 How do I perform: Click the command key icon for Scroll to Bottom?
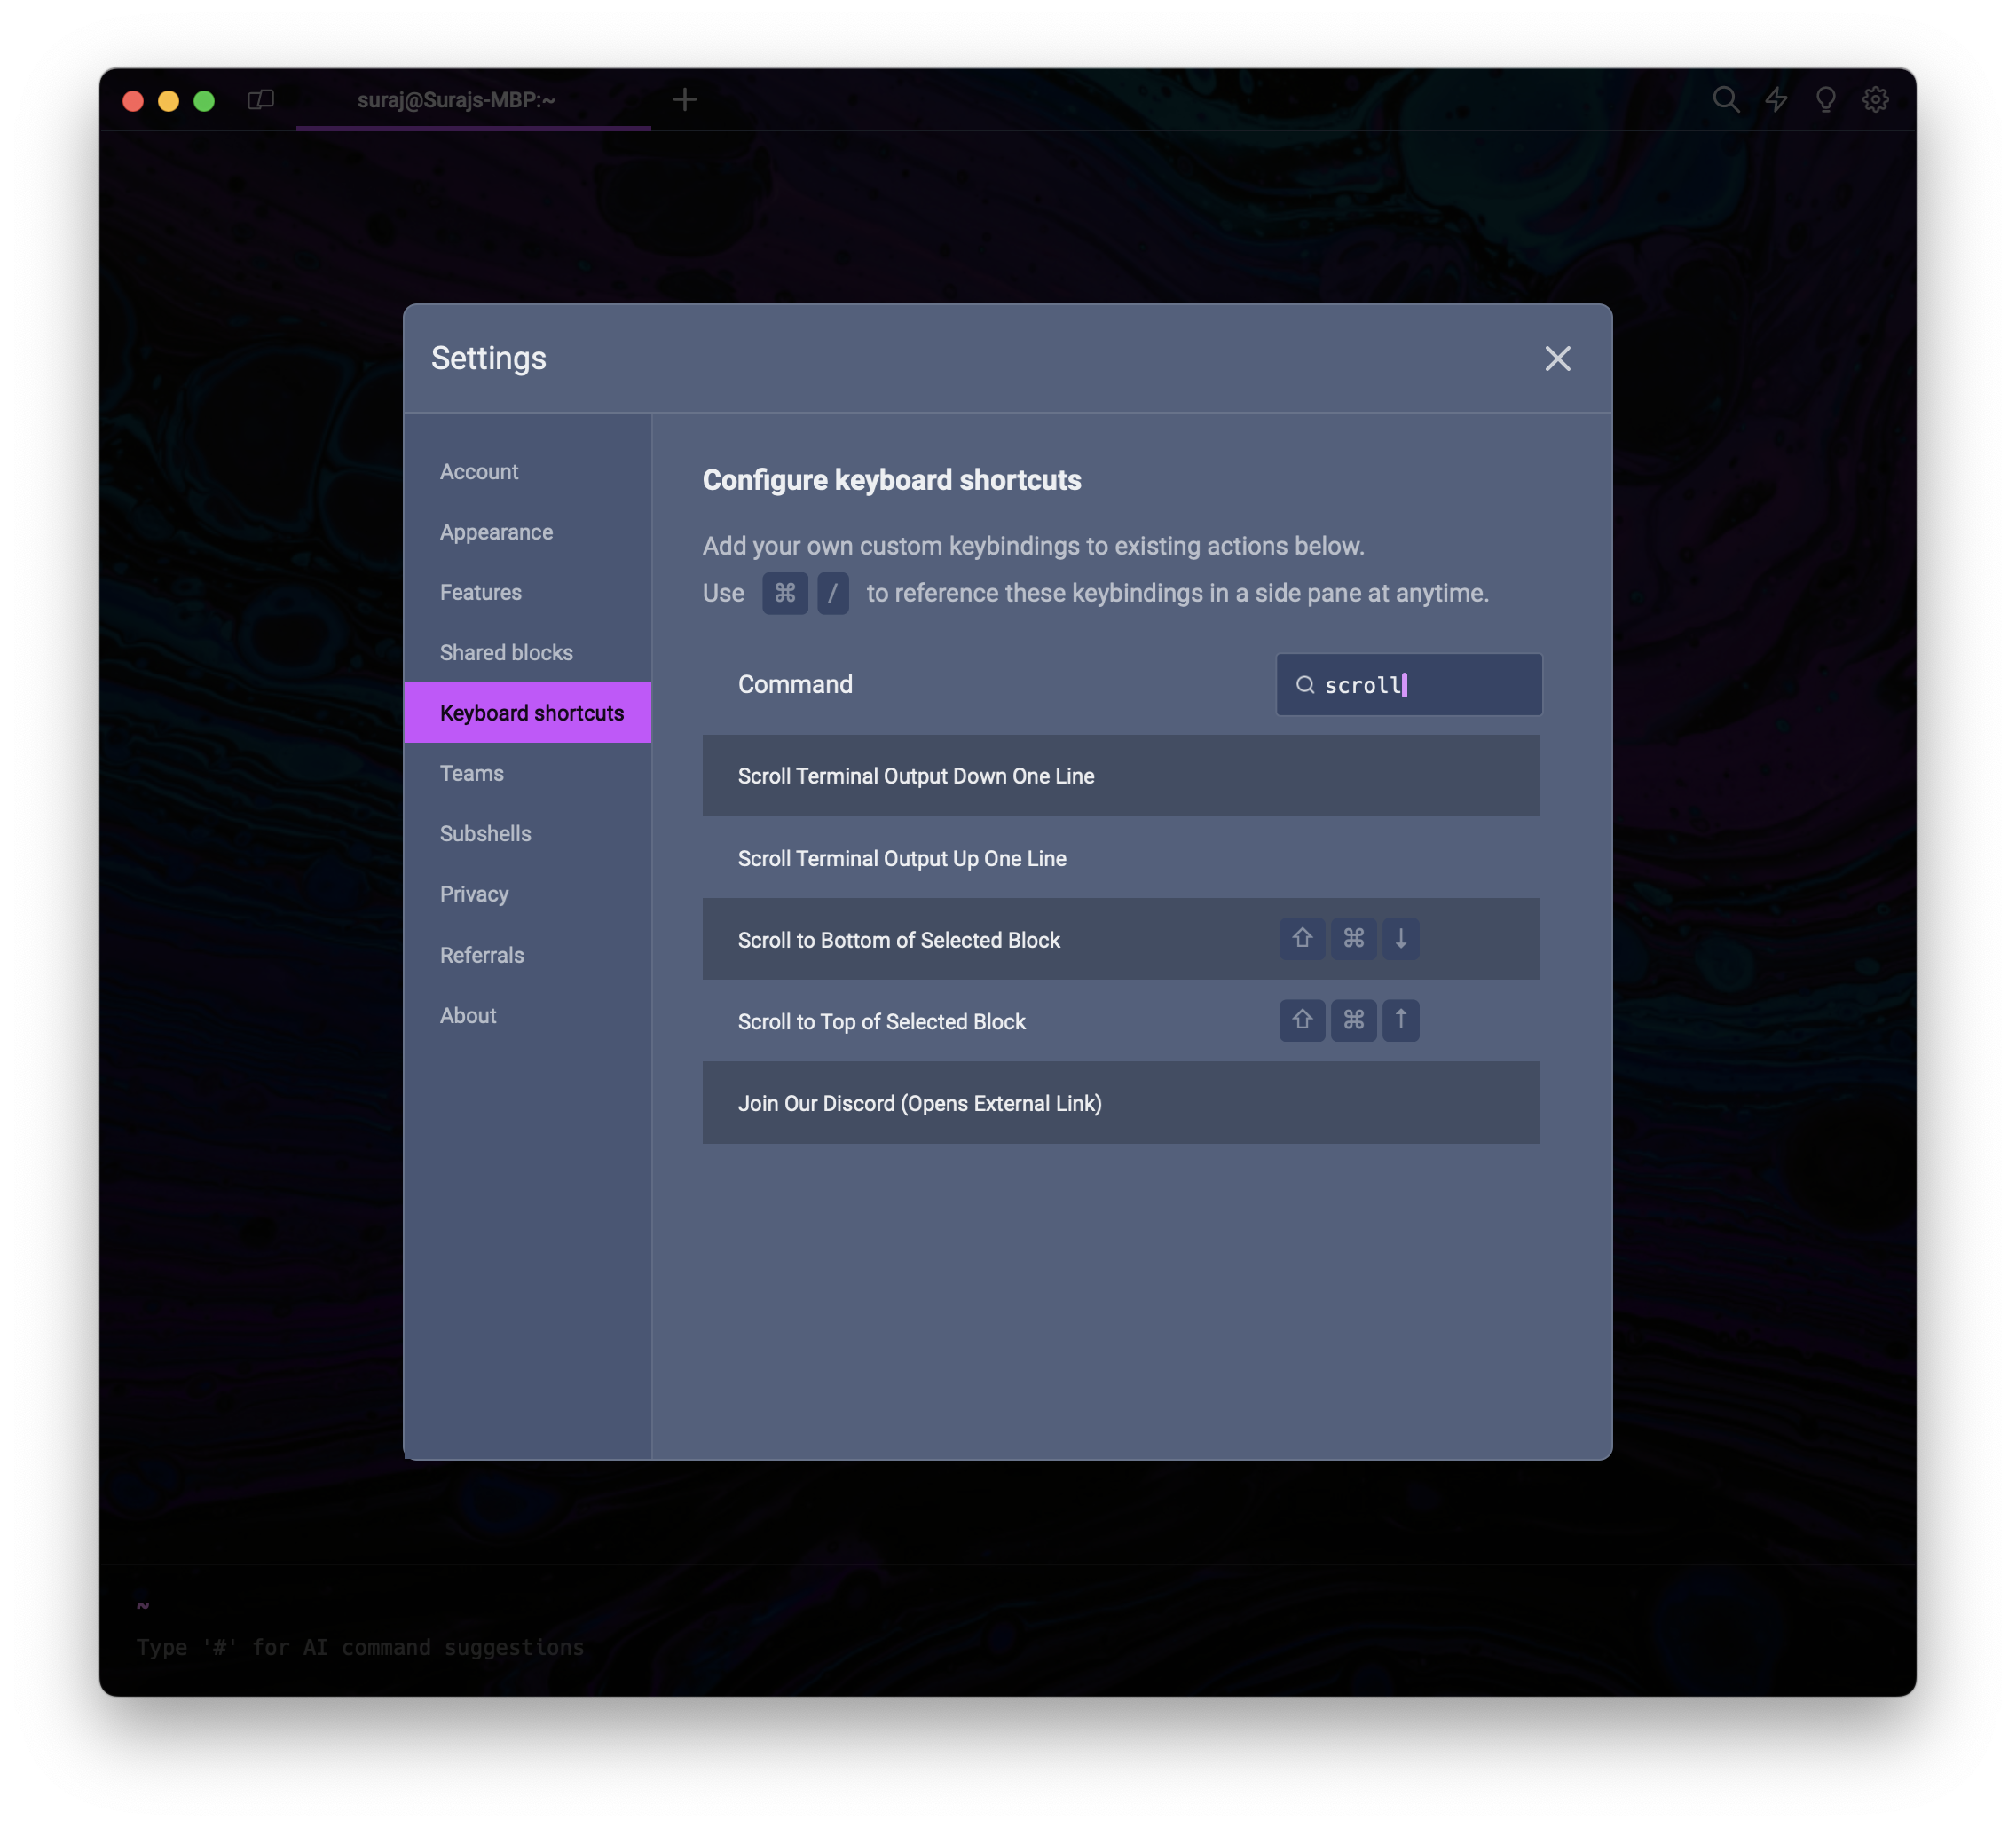coord(1354,938)
